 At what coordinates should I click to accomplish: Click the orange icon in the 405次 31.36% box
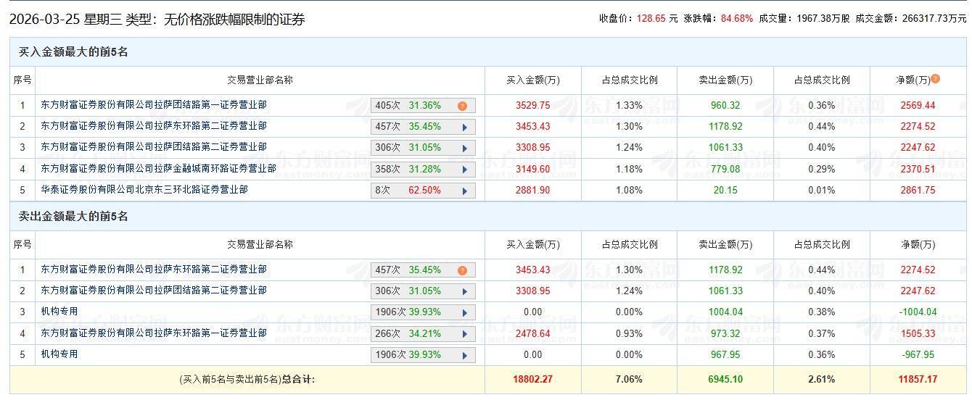[462, 106]
